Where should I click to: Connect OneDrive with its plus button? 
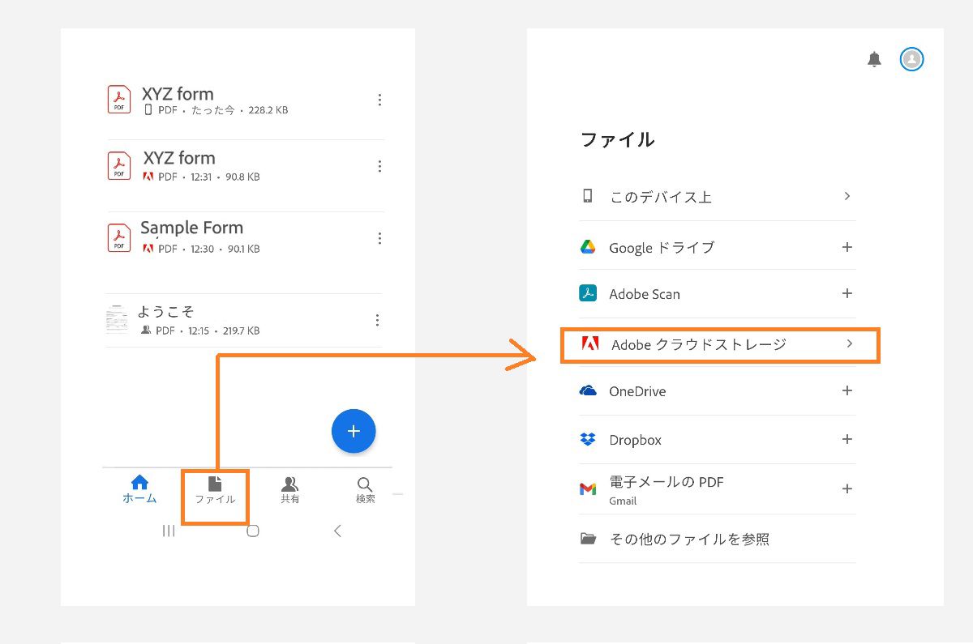(847, 391)
